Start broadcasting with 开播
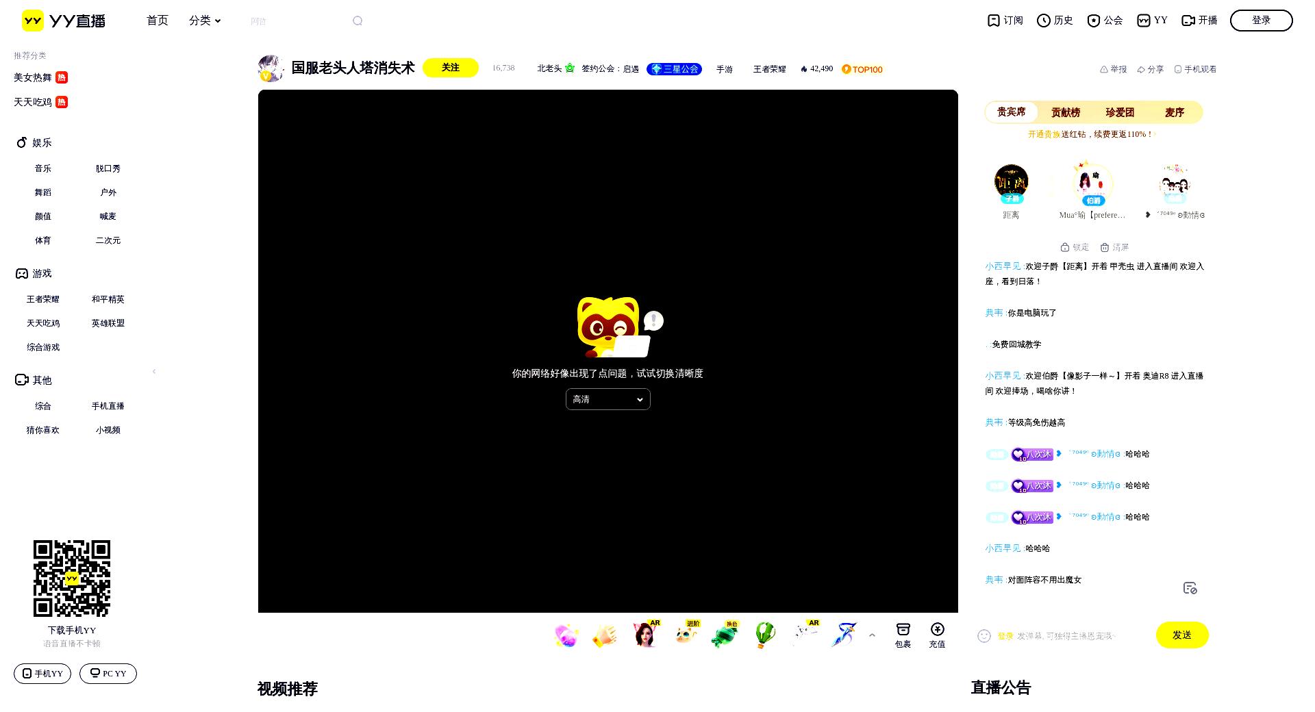The image size is (1315, 712). [1199, 21]
